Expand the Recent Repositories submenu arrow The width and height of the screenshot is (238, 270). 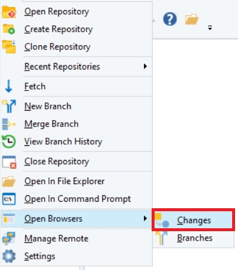145,66
